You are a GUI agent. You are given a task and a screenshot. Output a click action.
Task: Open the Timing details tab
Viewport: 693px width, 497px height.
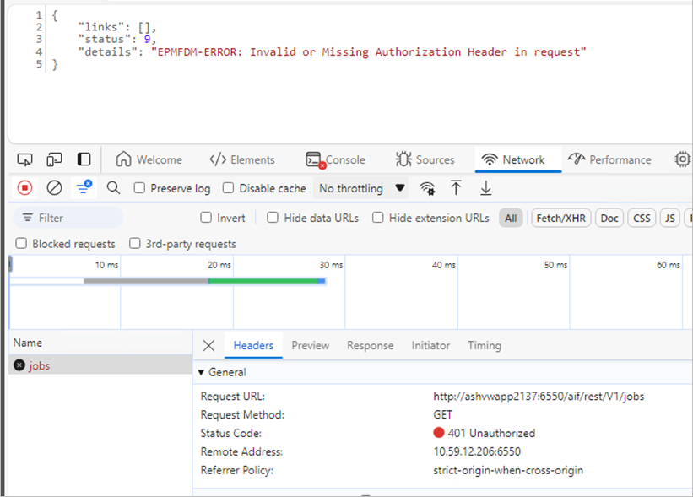(x=485, y=345)
